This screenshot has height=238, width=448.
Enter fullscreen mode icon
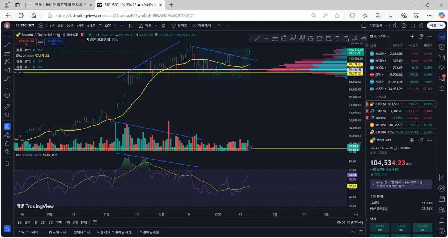[x=413, y=25]
